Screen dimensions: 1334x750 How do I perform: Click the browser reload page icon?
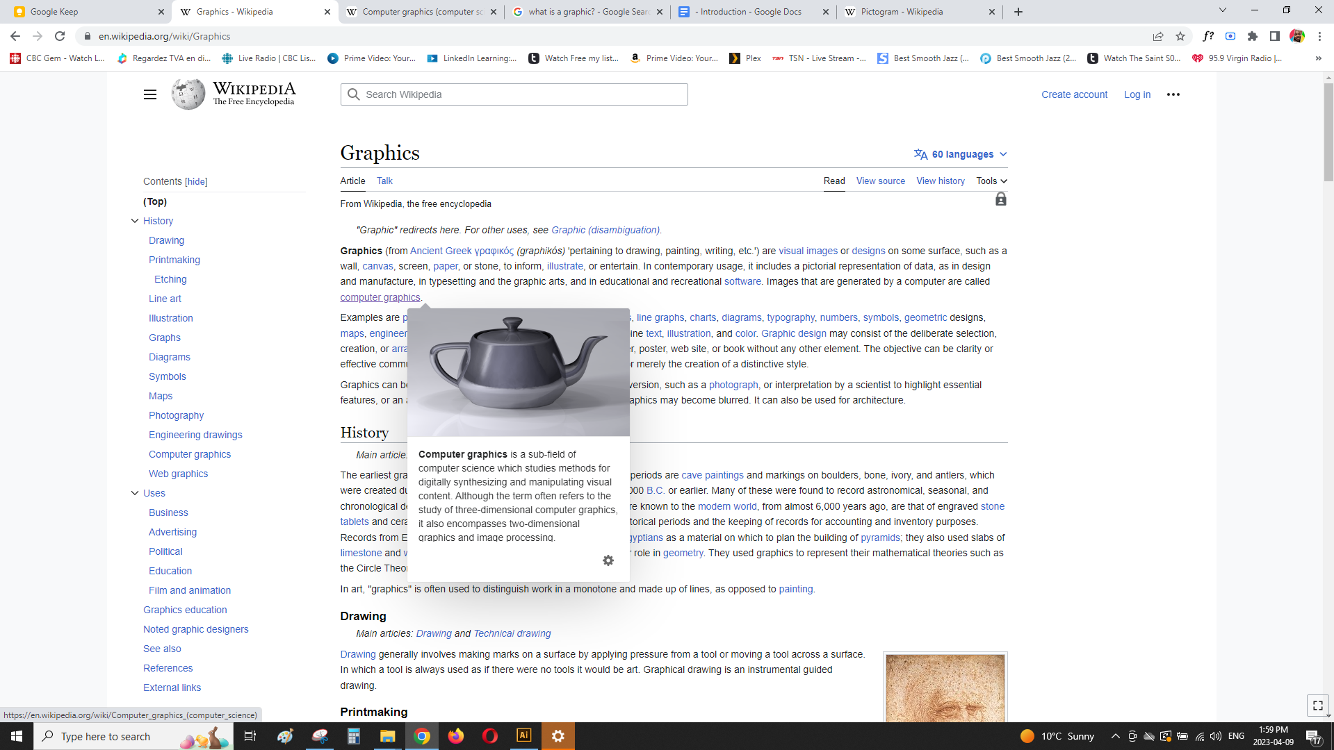pos(60,36)
